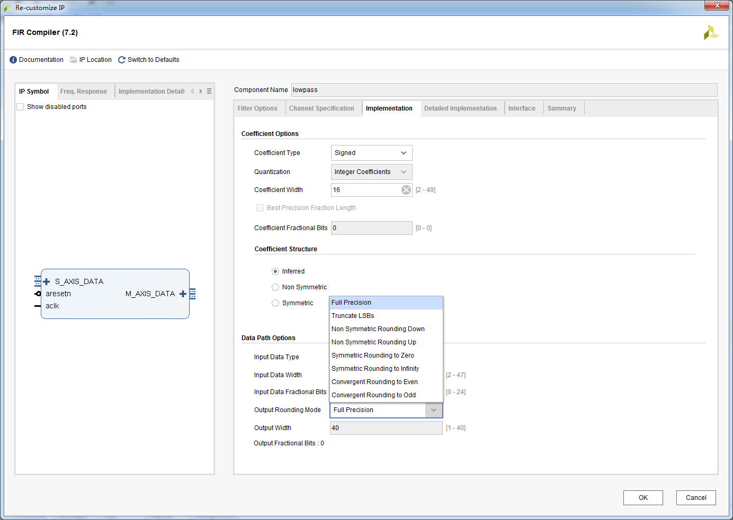Toggle Best Precision Fraction Length checkbox
The width and height of the screenshot is (733, 520).
click(x=260, y=208)
